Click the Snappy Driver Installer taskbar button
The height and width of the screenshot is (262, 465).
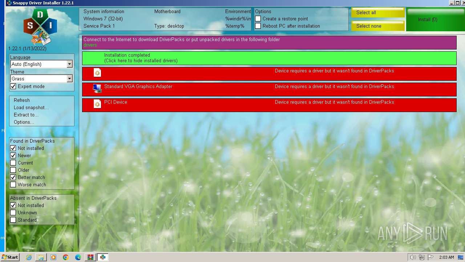pos(103,257)
